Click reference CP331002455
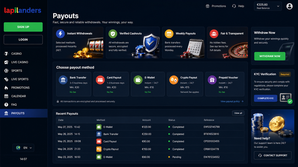Screen dimensions: 298x167 click(x=212, y=141)
